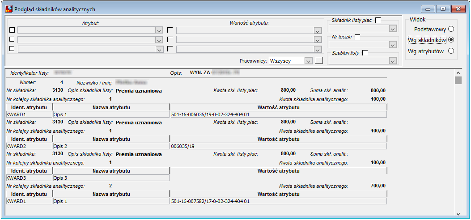This screenshot has height=220, width=471.
Task: Click the 700,00 analytic component amount
Action: pyautogui.click(x=378, y=186)
